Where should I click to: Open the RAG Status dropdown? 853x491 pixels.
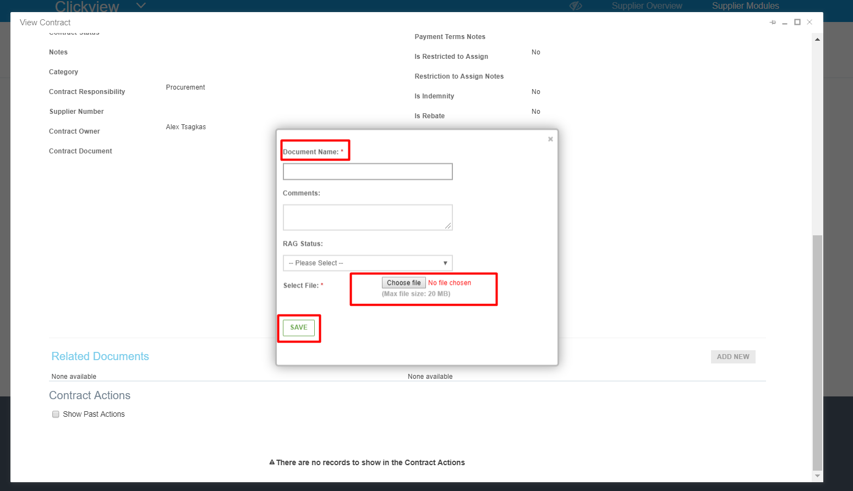click(368, 263)
